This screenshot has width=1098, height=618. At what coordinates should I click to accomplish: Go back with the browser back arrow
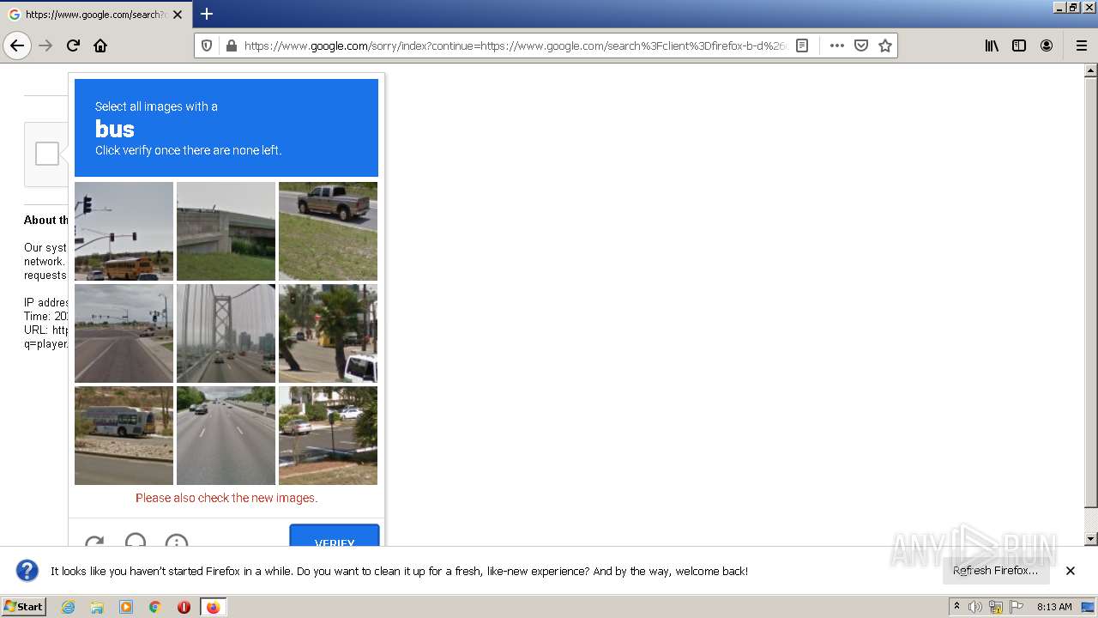pyautogui.click(x=17, y=45)
